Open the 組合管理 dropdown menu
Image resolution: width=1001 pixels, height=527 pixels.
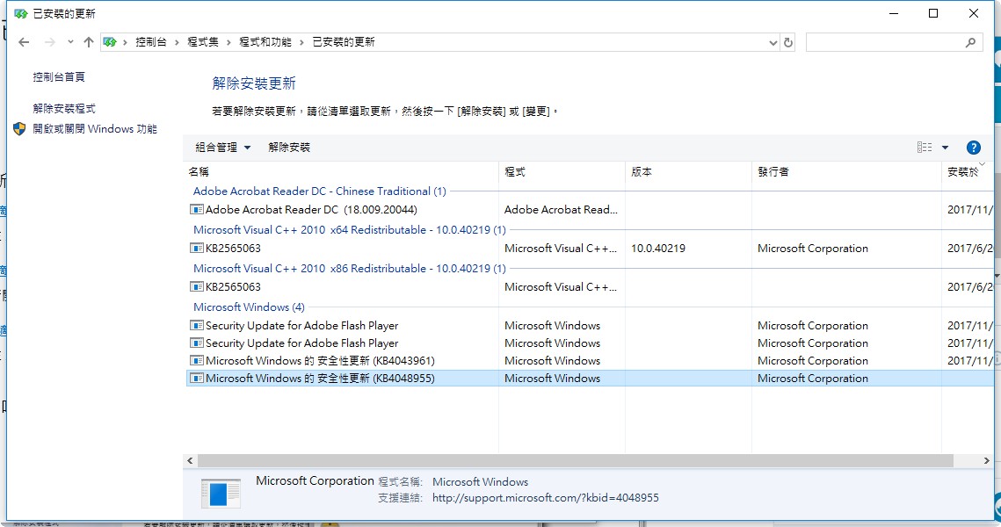point(217,147)
